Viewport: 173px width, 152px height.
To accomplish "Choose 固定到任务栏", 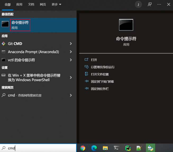I will click(100, 89).
